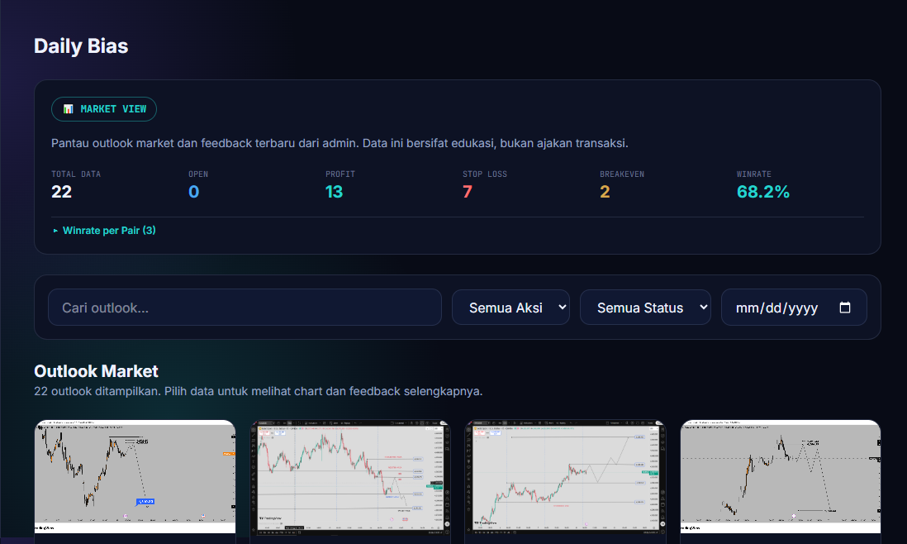This screenshot has width=907, height=544.
Task: Click the Profit count 13
Action: coord(334,192)
